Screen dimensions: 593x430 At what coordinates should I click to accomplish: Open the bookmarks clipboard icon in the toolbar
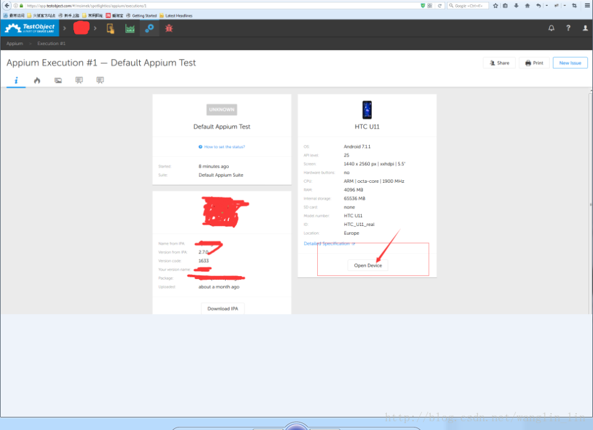pos(505,6)
